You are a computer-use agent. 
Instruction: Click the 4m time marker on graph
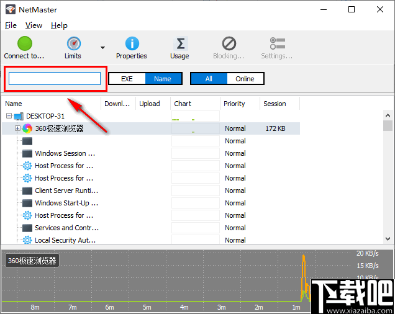tap(184, 307)
